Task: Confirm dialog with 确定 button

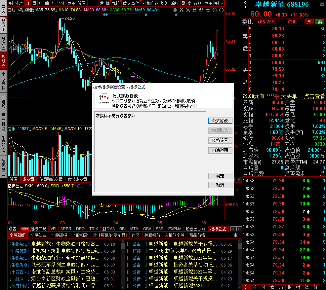Action: 220,176
